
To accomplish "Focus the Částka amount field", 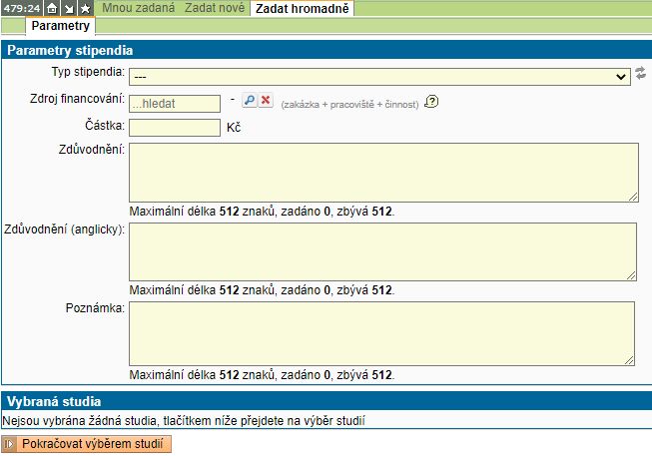I will click(x=174, y=127).
